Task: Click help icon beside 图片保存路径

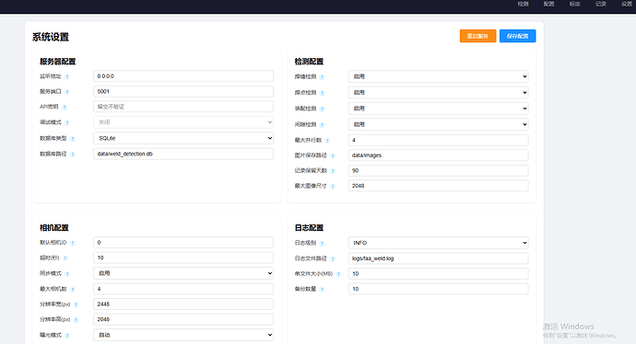Action: [x=333, y=155]
